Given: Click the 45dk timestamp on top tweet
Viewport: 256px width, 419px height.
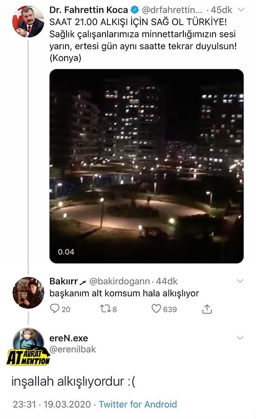Looking at the screenshot, I should 221,10.
